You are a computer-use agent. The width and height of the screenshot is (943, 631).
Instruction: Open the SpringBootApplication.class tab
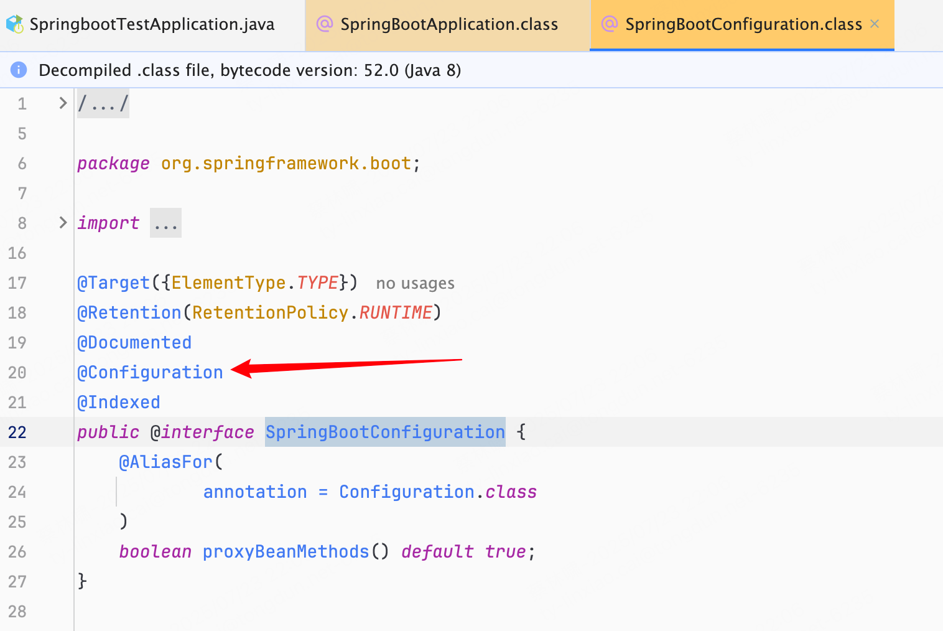448,25
